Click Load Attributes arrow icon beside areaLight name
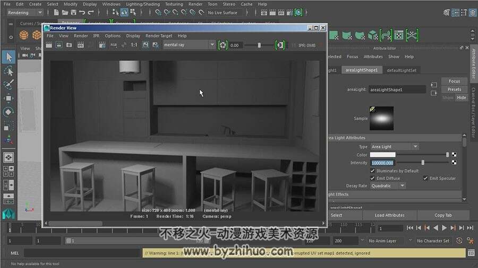Screen dimensions: 478x268 [434, 85]
